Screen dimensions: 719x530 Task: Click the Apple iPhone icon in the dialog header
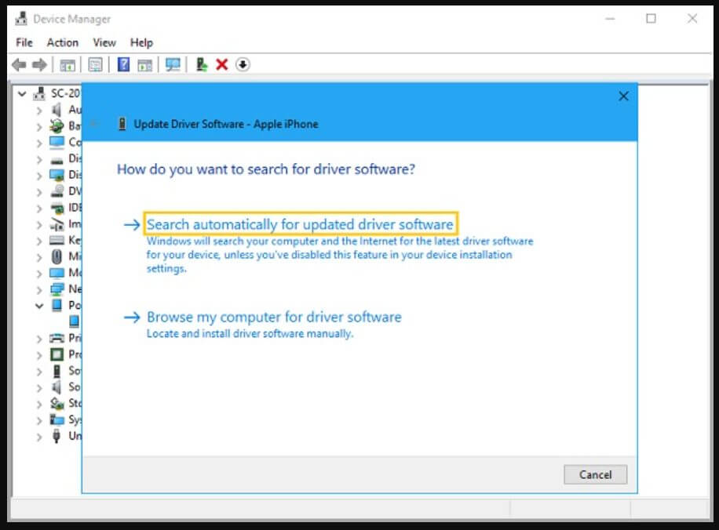pos(122,124)
